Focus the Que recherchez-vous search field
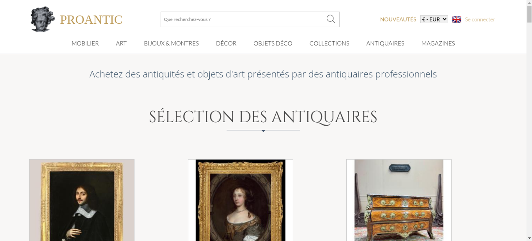532x241 pixels. coord(243,19)
